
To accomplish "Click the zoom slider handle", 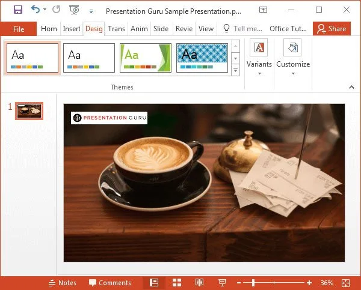I will click(x=253, y=283).
